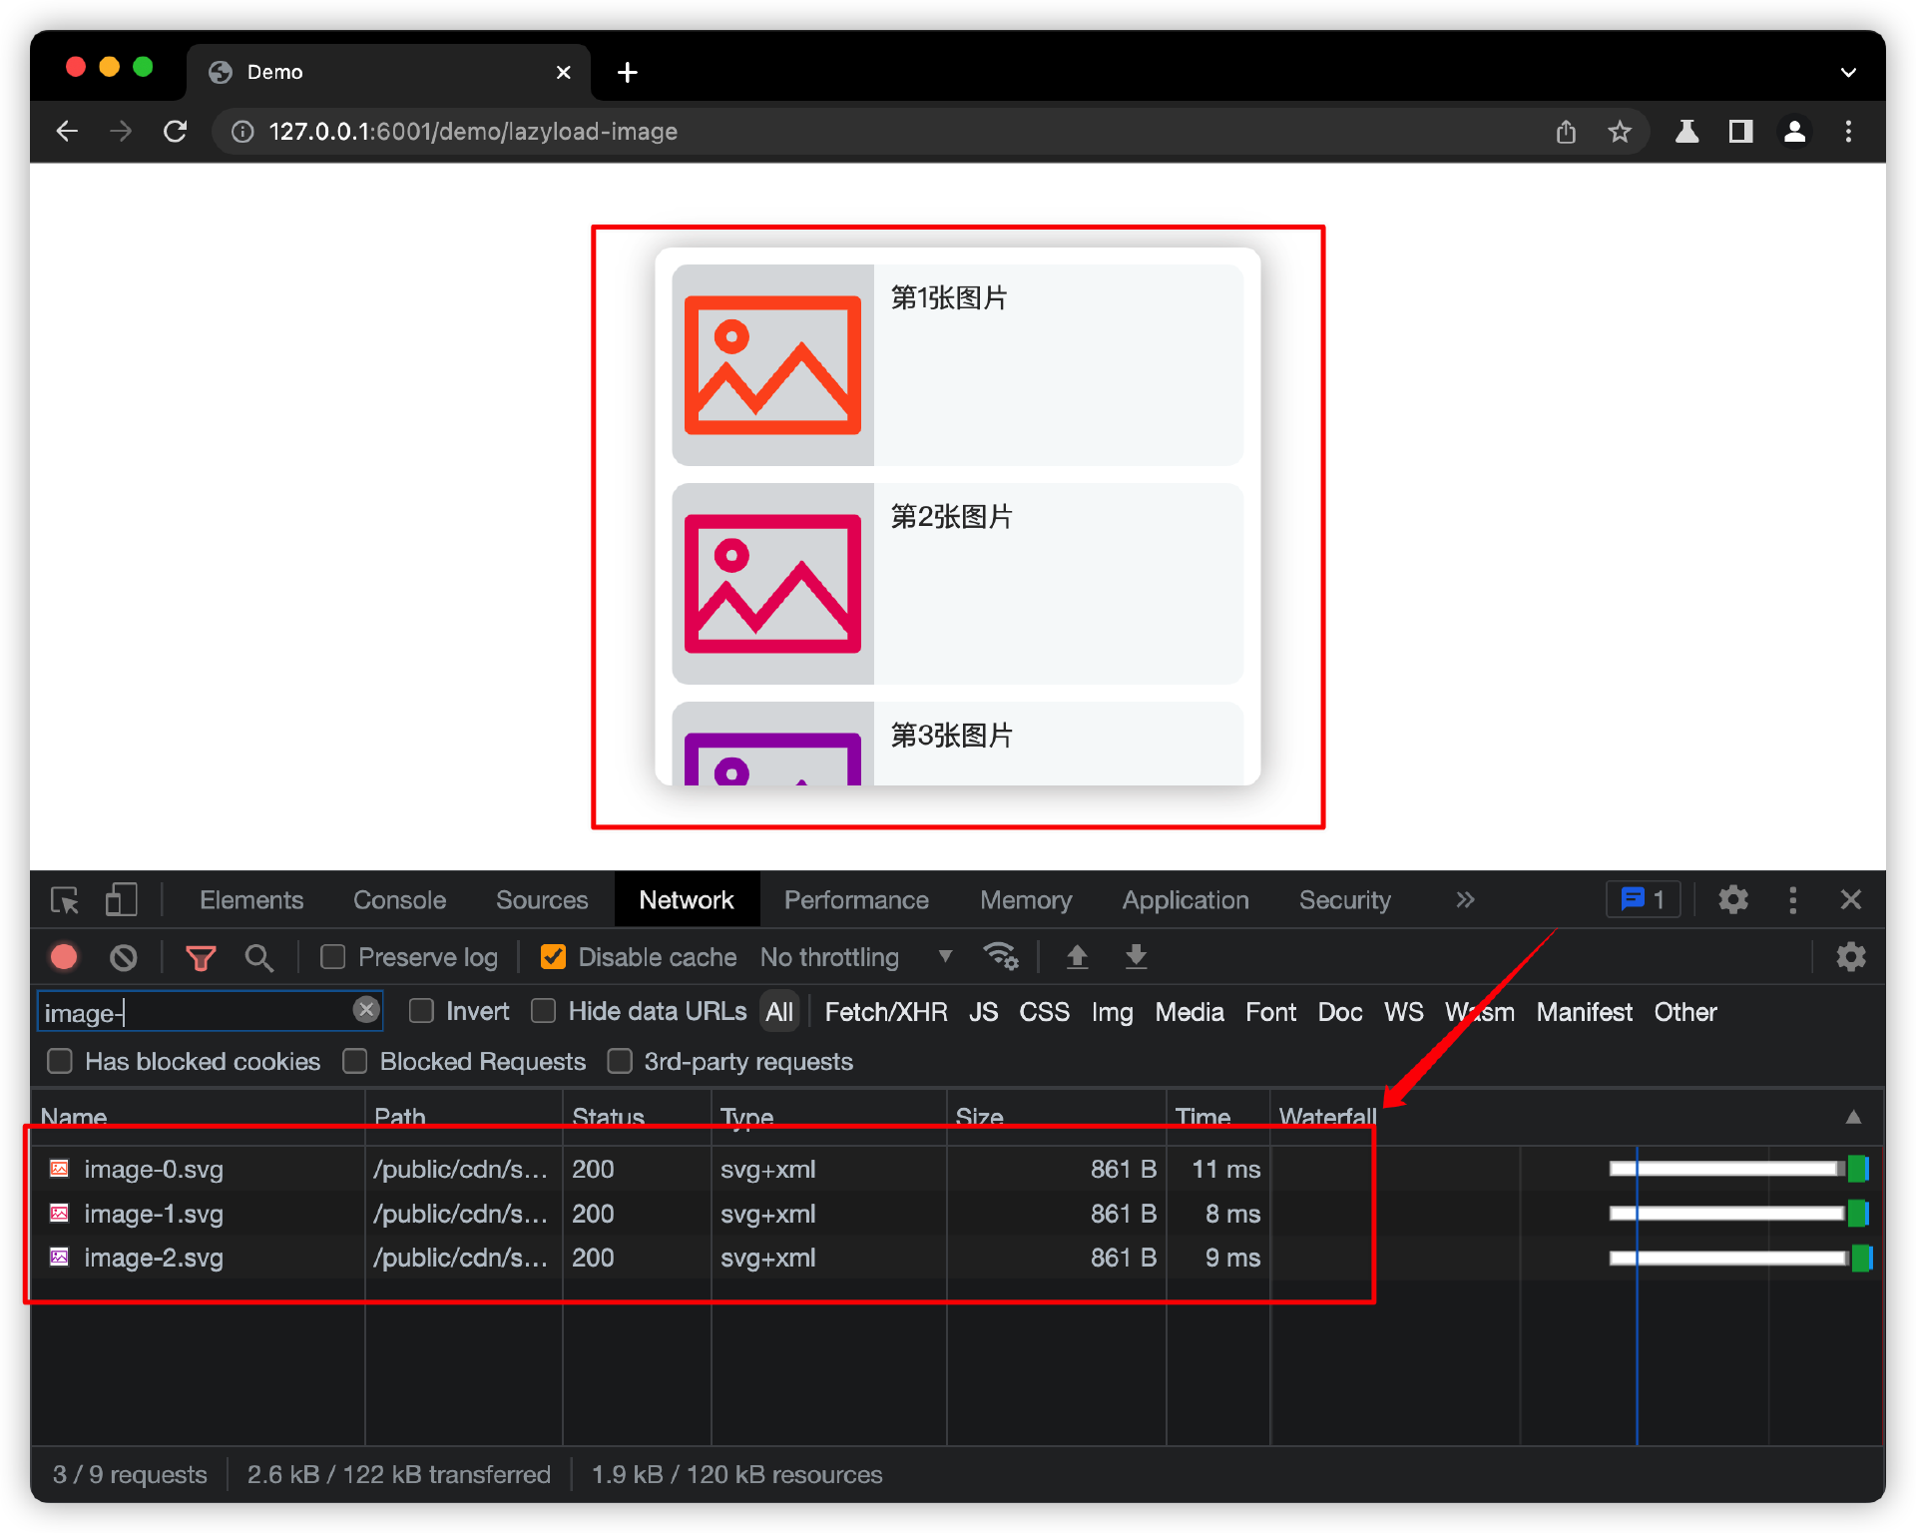Image resolution: width=1916 pixels, height=1533 pixels.
Task: Enable the Preserve log checkbox
Action: pyautogui.click(x=333, y=957)
